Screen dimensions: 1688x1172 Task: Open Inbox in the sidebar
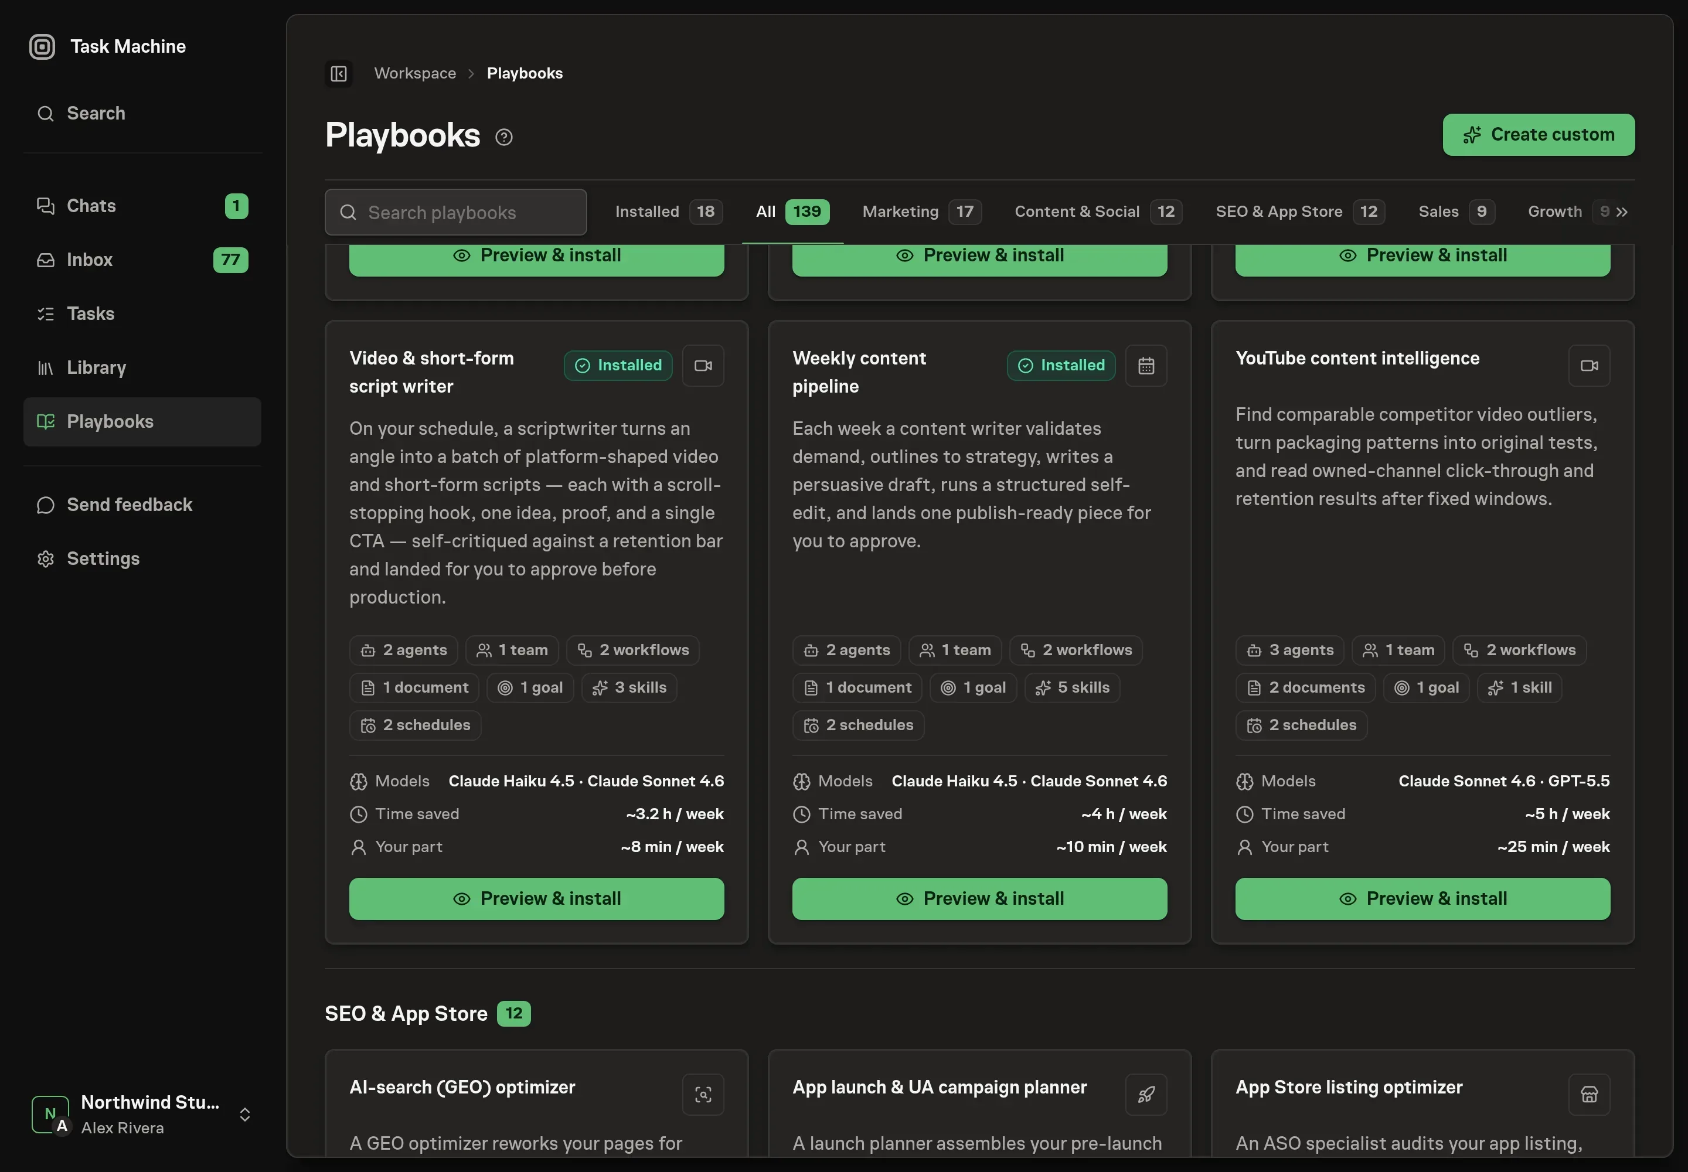(x=142, y=260)
